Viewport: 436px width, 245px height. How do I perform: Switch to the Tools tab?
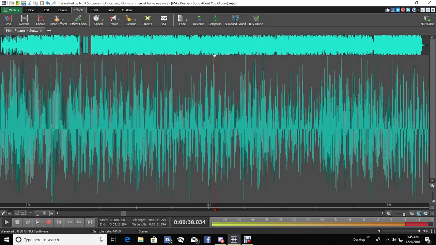[94, 10]
